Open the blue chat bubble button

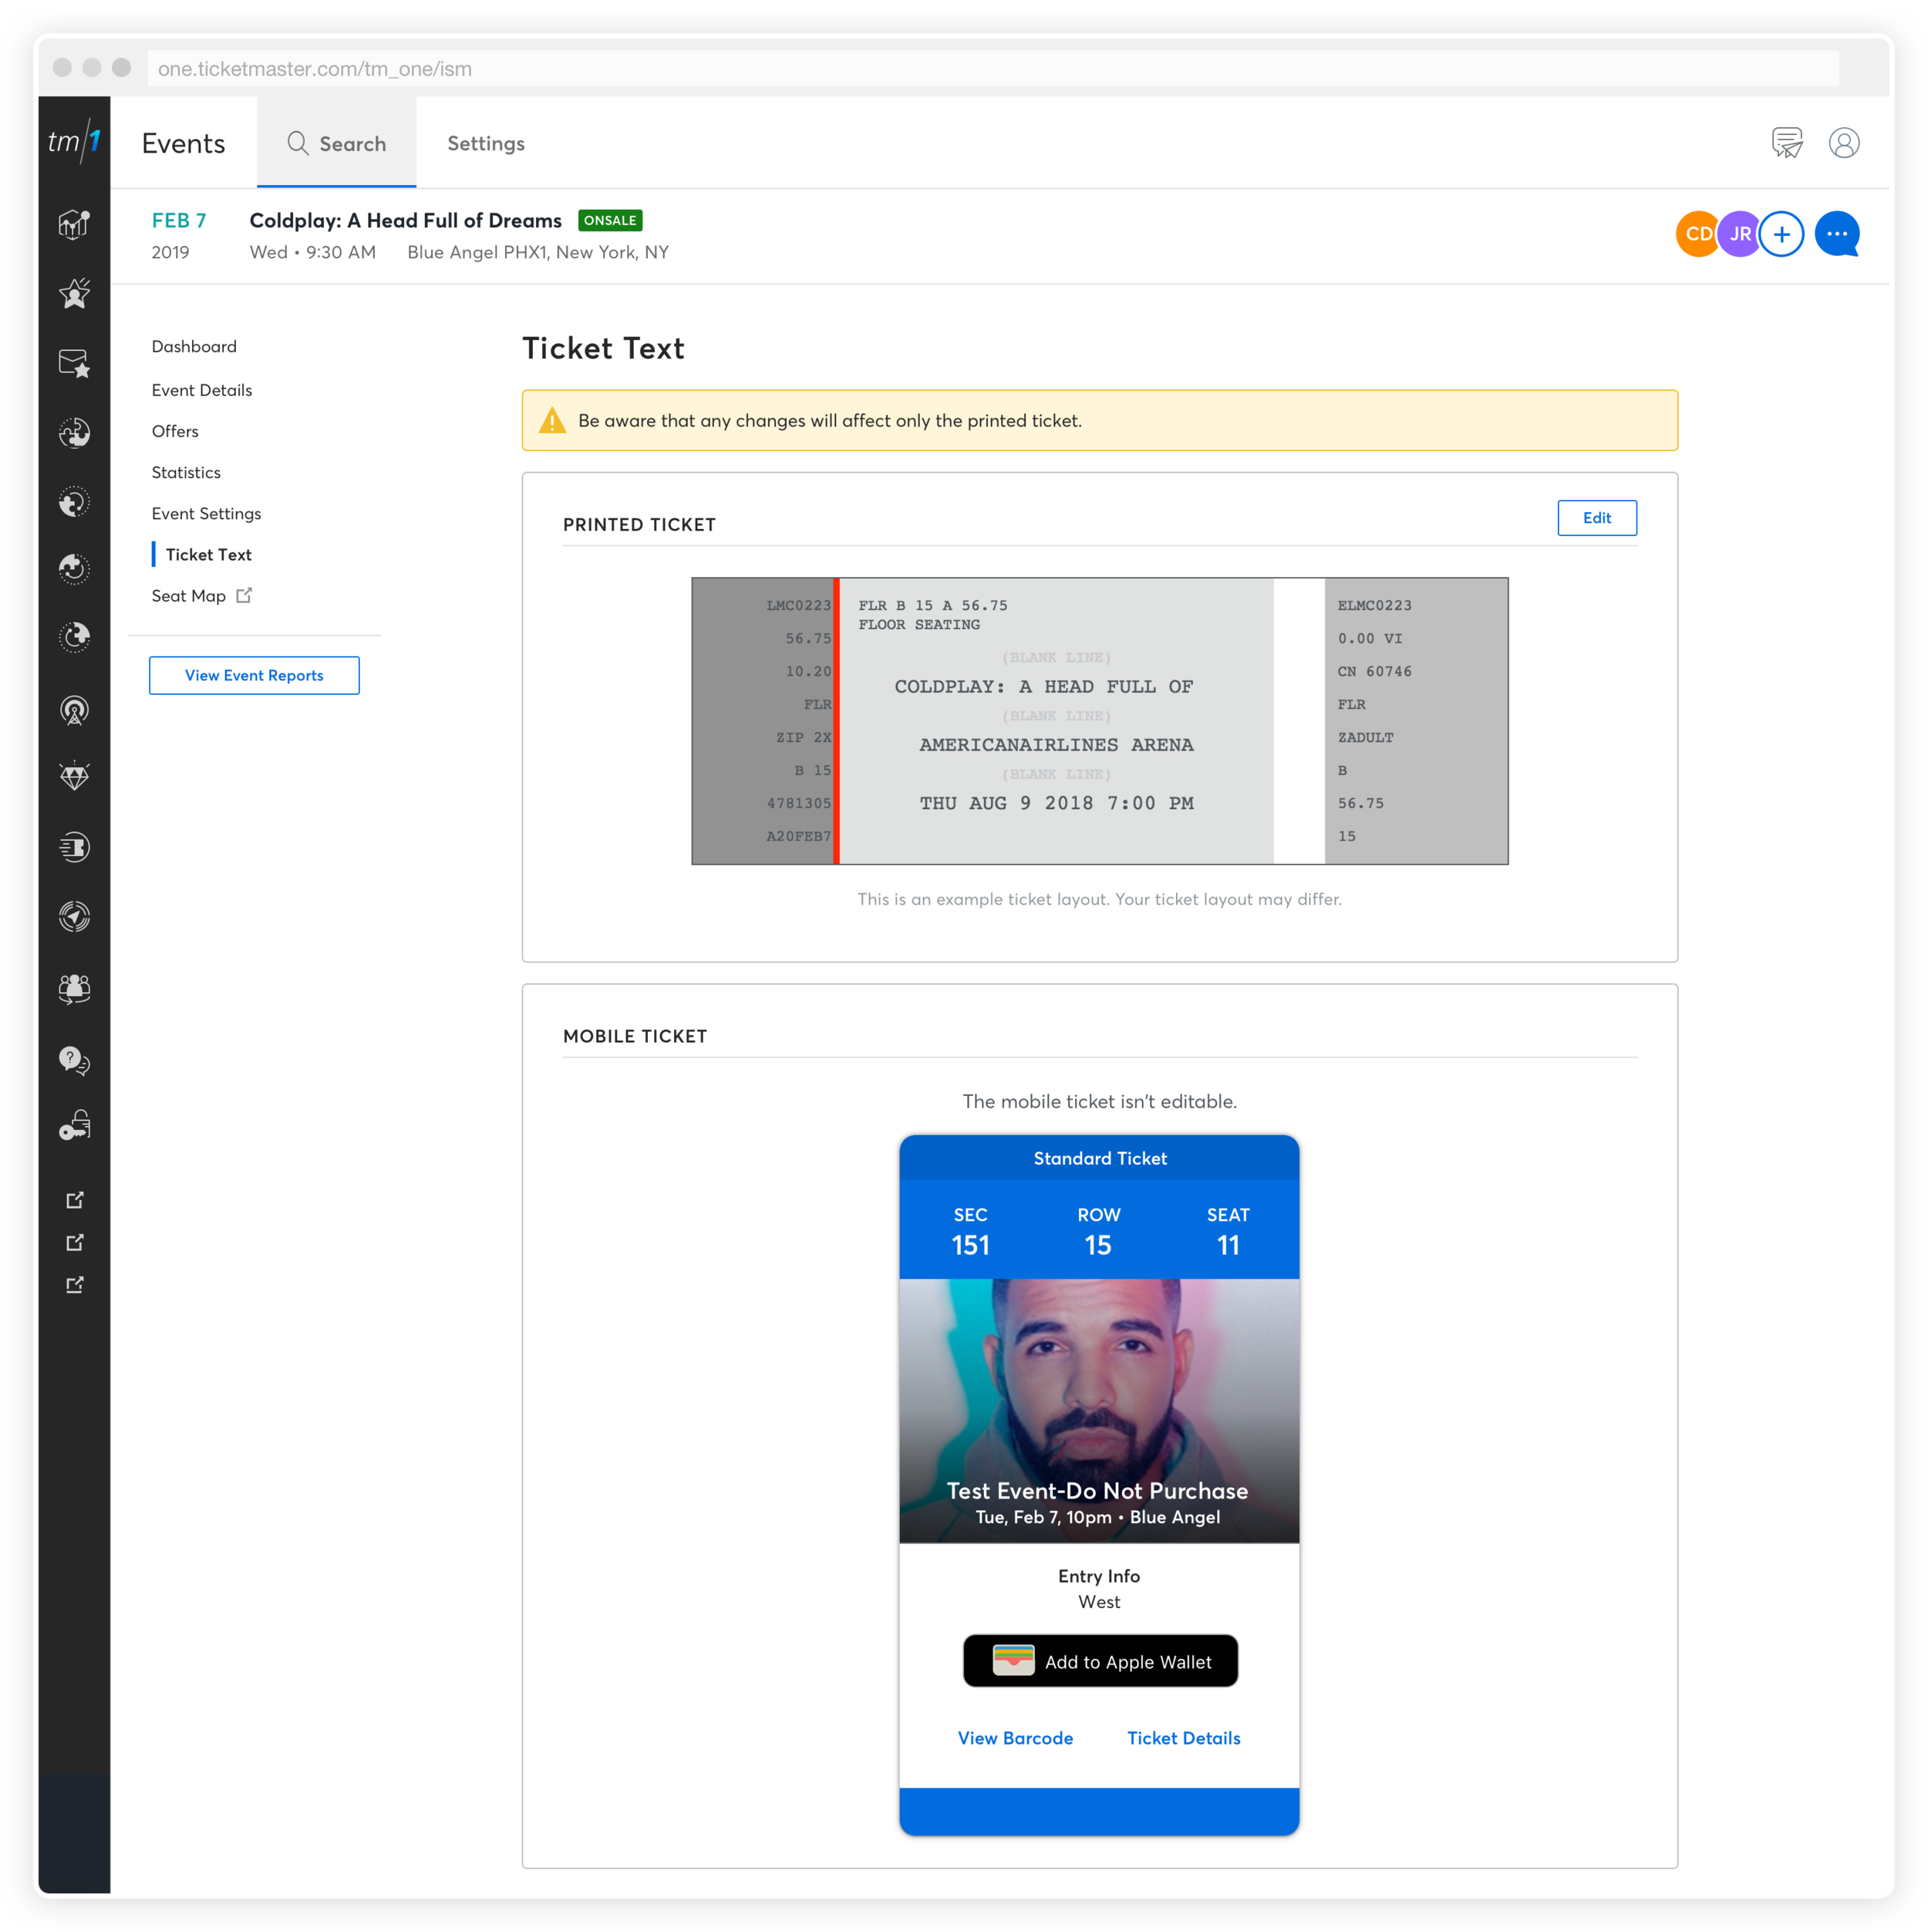click(1836, 234)
